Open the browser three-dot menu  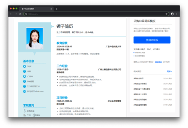click(x=177, y=14)
